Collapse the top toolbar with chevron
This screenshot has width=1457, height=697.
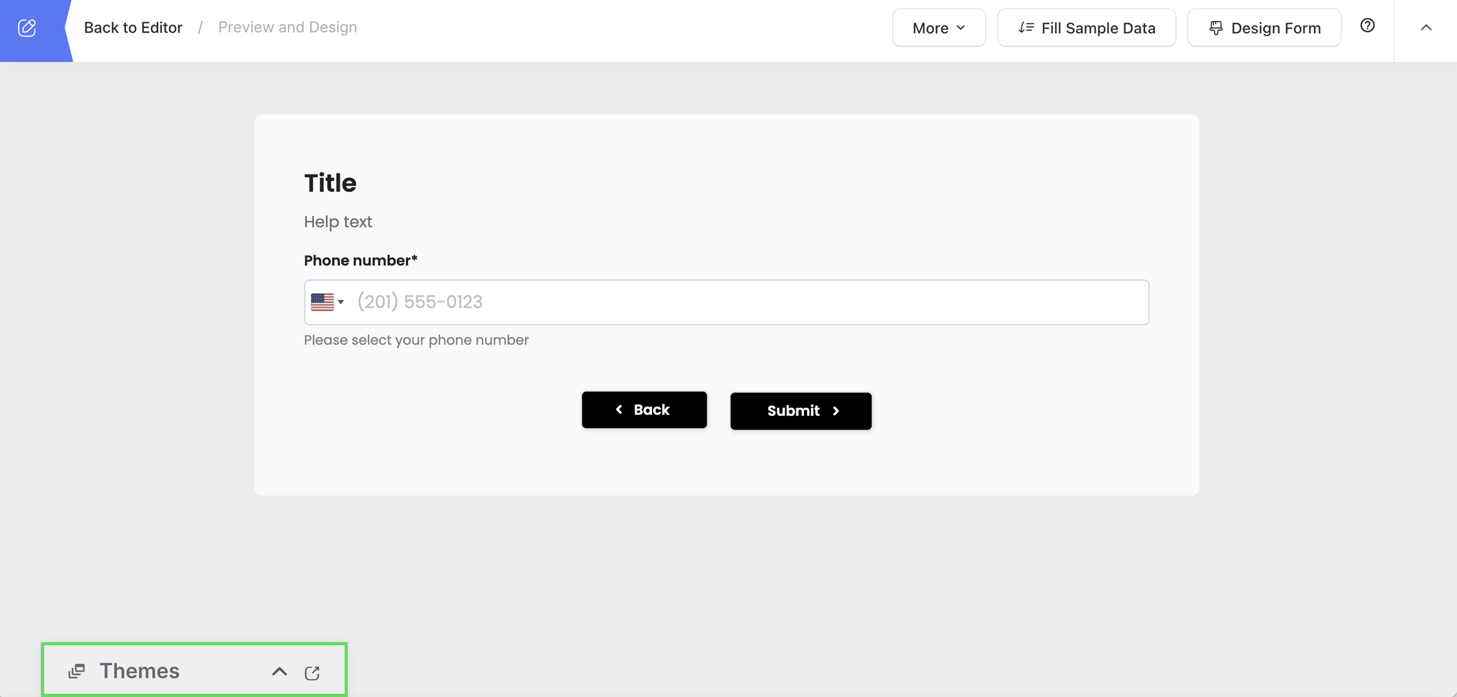pos(1426,28)
